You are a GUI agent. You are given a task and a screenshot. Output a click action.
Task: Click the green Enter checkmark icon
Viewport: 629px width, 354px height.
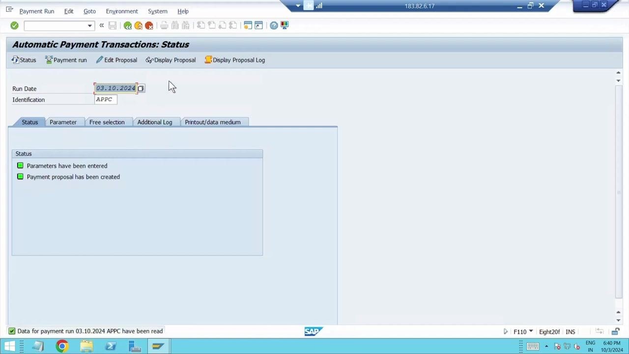(x=14, y=26)
